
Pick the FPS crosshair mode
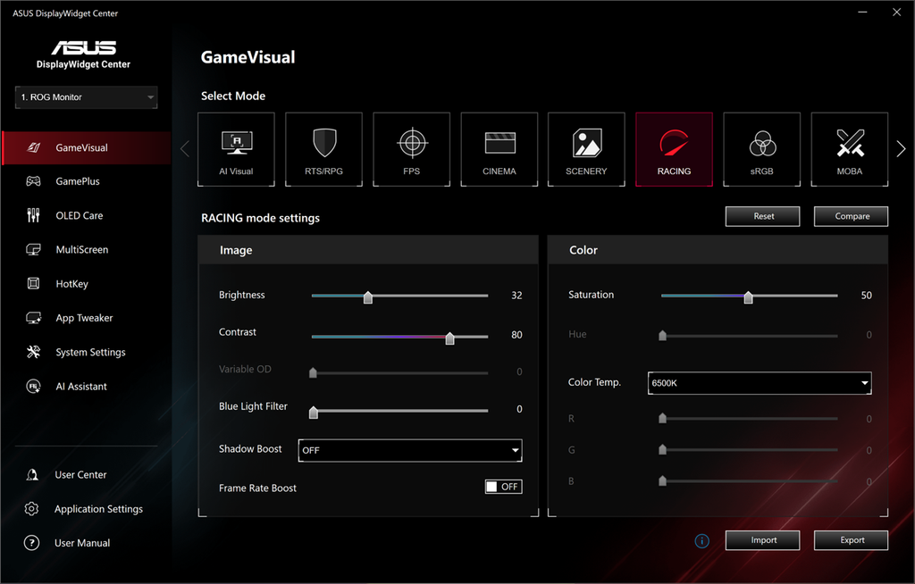click(411, 149)
